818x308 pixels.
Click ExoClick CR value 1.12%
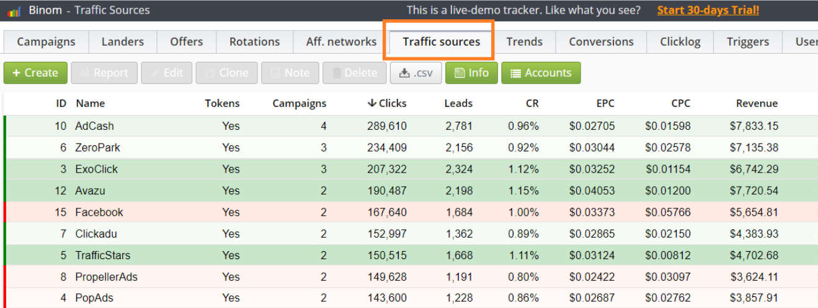[523, 169]
